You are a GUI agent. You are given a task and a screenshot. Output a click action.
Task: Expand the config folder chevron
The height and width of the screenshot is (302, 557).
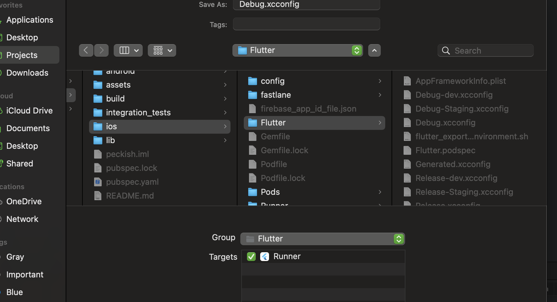[380, 81]
